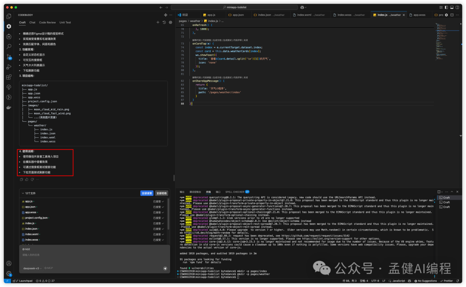Toggle the primary side bar layout icon
The image size is (466, 287).
(447, 7)
